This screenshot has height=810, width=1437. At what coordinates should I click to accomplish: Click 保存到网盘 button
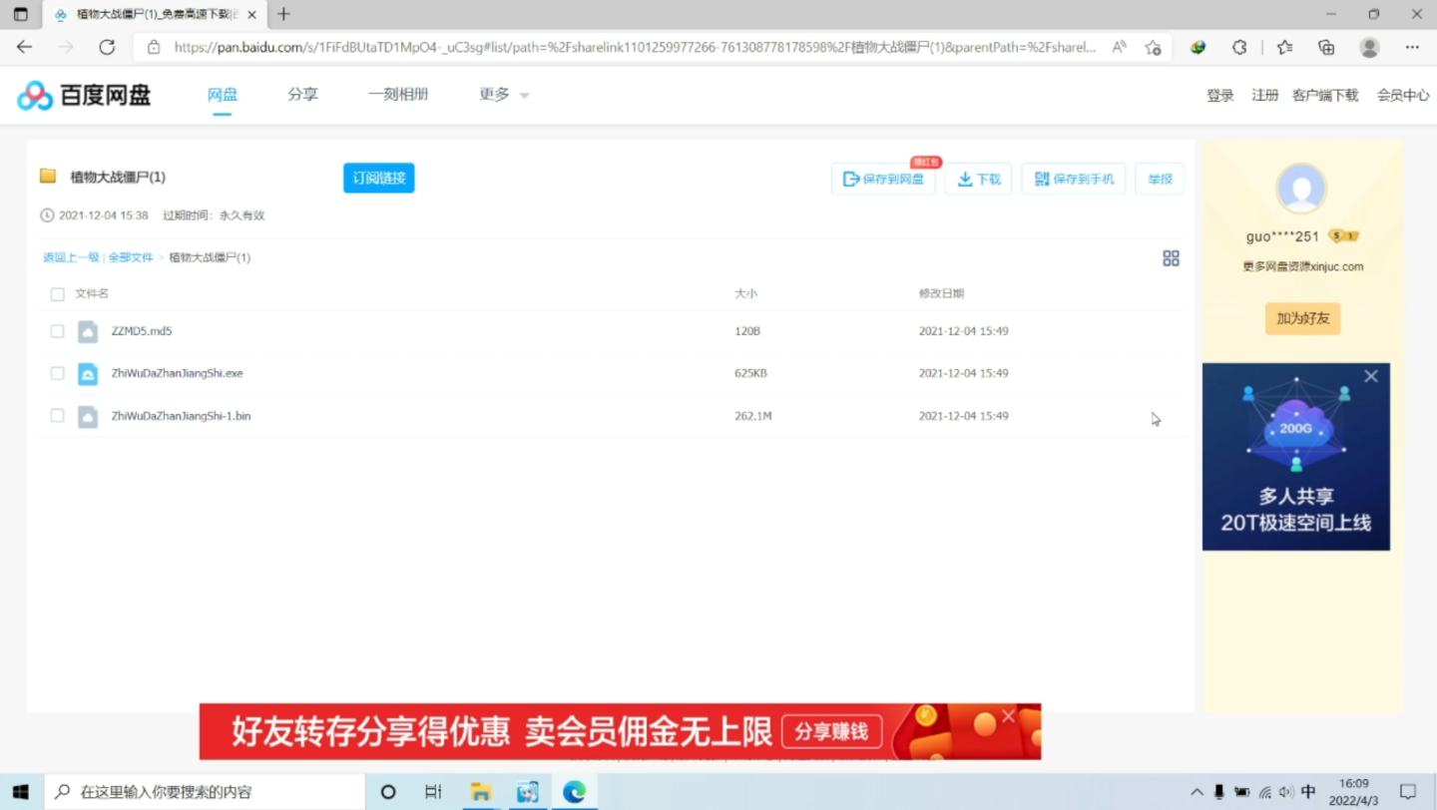click(883, 179)
